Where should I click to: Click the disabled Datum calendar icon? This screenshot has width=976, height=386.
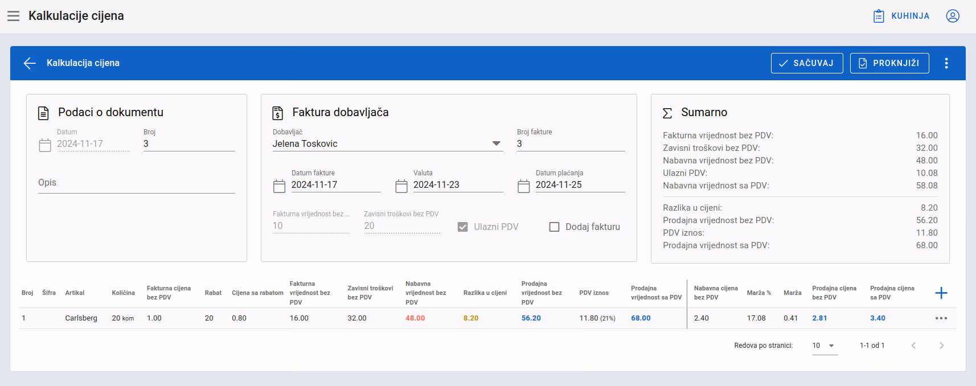point(45,145)
